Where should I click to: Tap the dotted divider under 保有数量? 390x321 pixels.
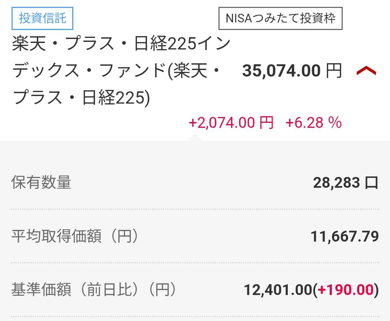(195, 209)
